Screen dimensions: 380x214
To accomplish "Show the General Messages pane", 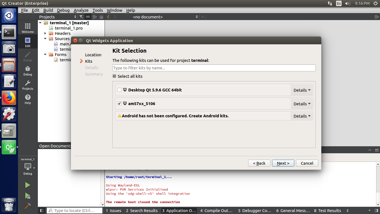I will click(293, 211).
